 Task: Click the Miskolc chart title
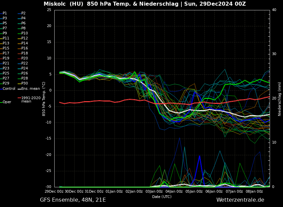[144, 4]
